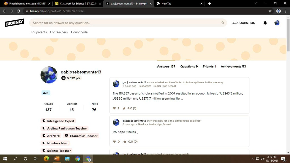290x163 pixels.
Task: Open the Windows Start menu
Action: click(5, 159)
